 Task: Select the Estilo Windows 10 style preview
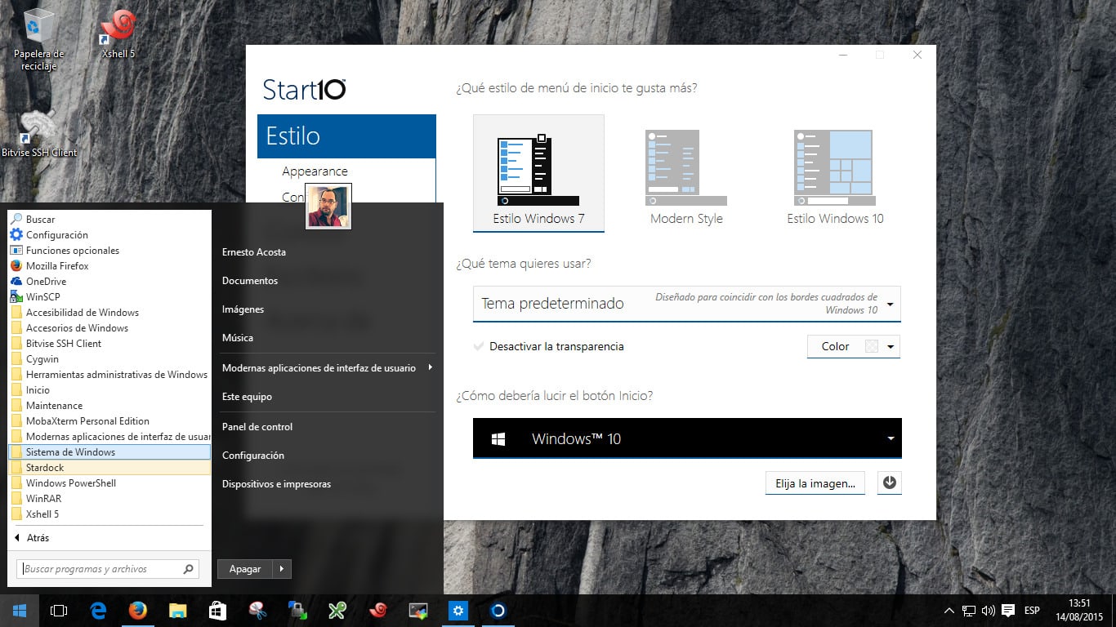[833, 167]
